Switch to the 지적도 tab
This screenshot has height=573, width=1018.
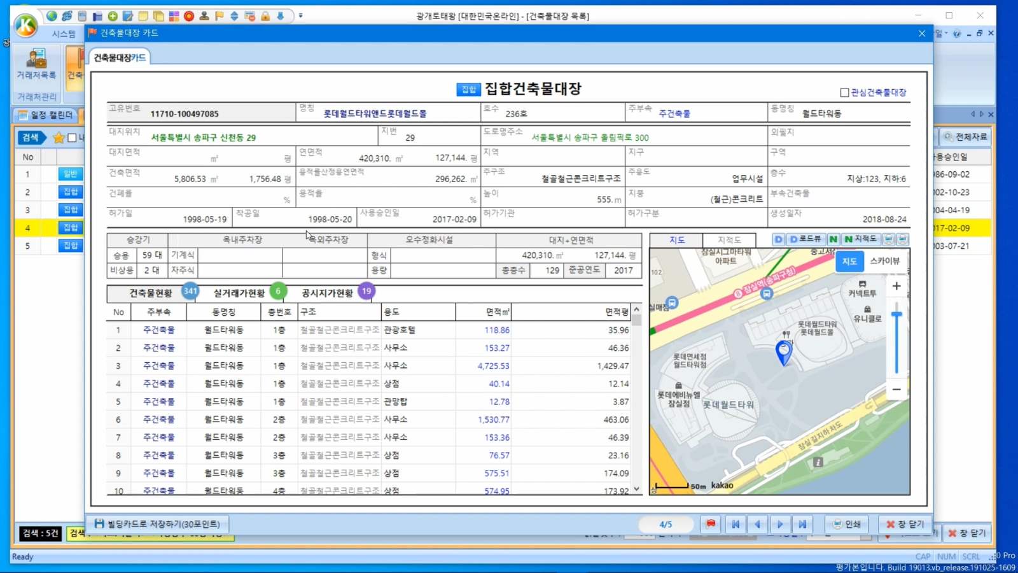point(729,240)
